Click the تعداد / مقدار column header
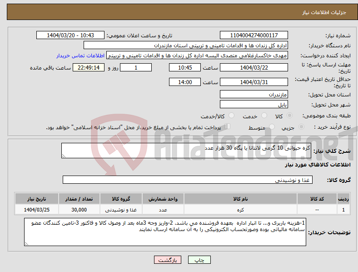The height and width of the screenshot is (272, 358). click(79, 199)
